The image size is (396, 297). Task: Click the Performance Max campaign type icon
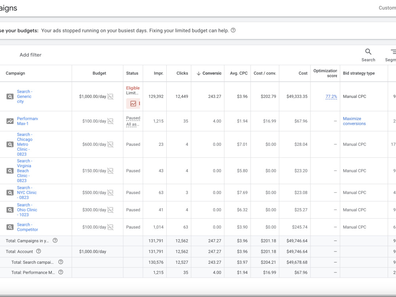coord(10,121)
